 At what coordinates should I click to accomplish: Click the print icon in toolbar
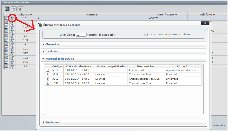[14, 9]
